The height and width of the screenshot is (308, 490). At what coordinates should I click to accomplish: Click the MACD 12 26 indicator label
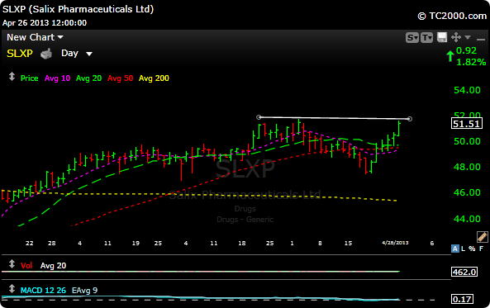(x=43, y=291)
